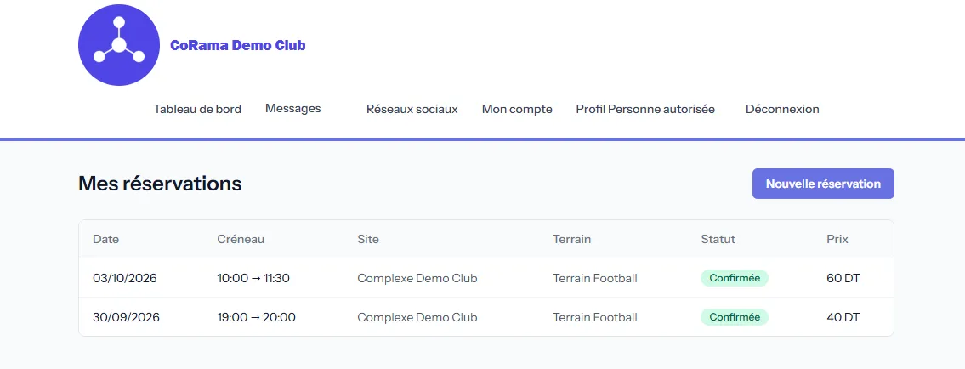
Task: Click the 10:00 → 11:30 time slot
Action: (x=253, y=278)
